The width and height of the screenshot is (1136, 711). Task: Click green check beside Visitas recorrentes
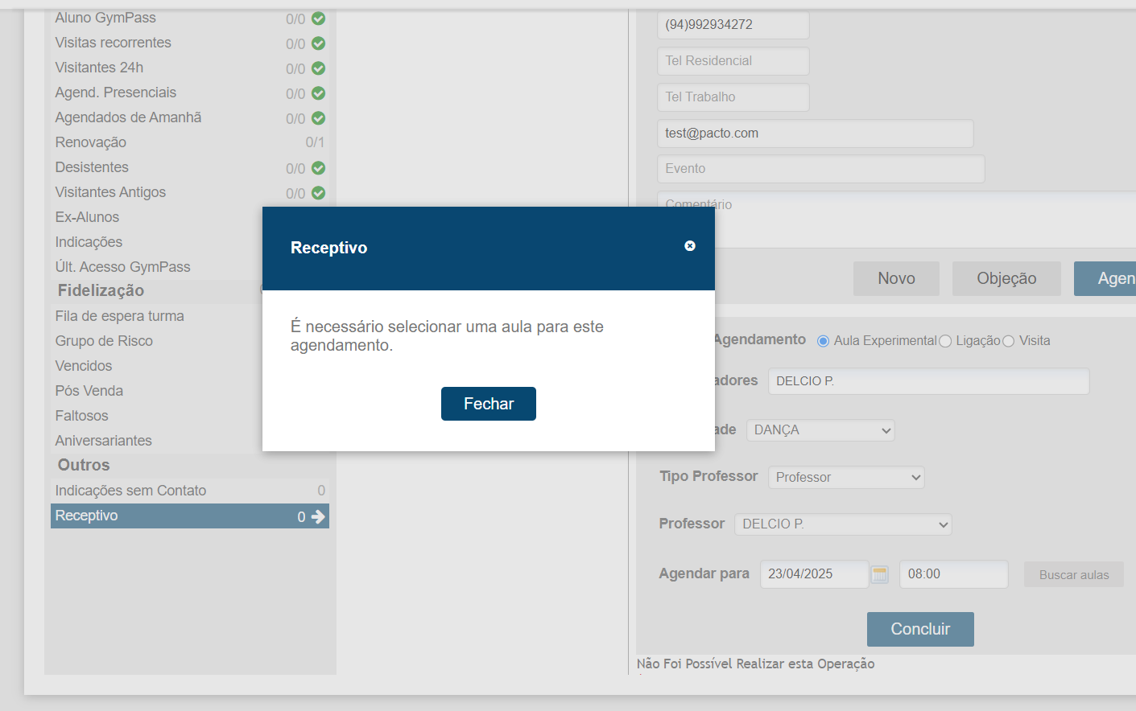tap(318, 43)
